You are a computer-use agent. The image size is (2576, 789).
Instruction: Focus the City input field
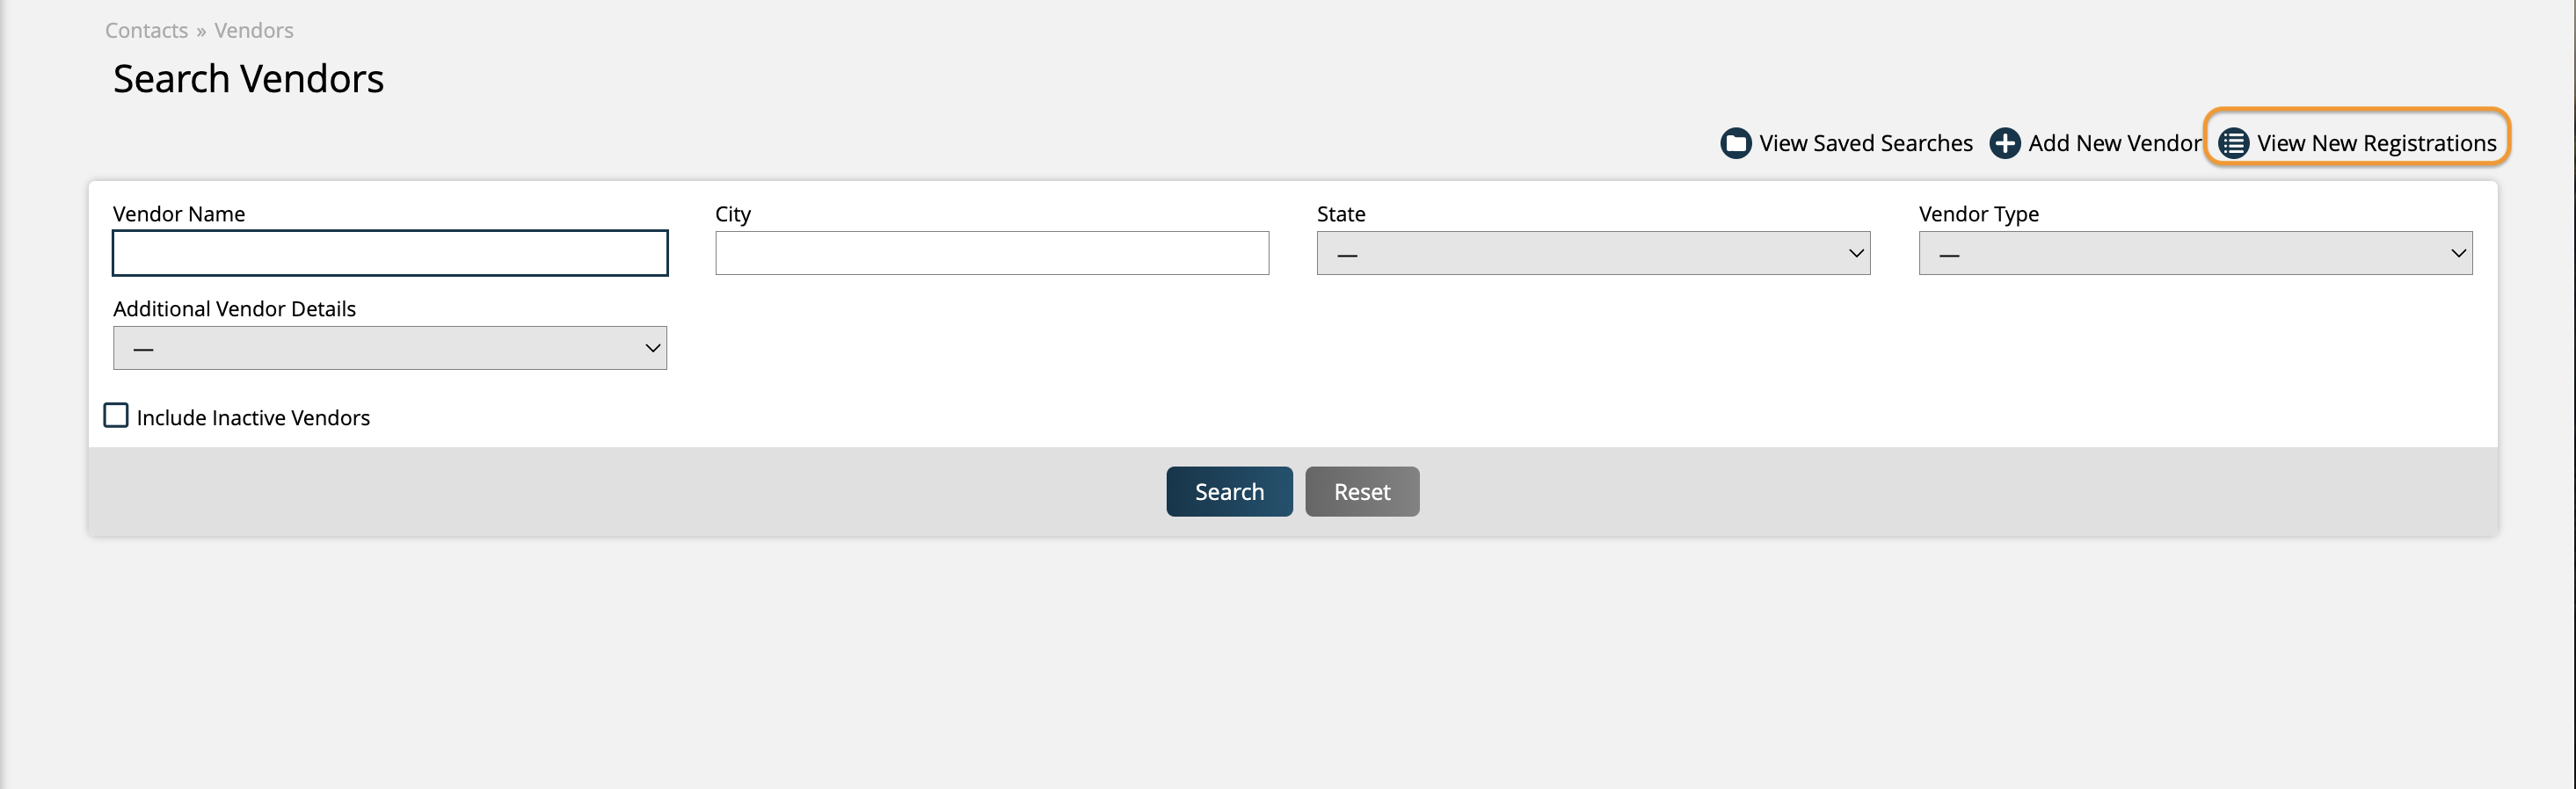992,254
